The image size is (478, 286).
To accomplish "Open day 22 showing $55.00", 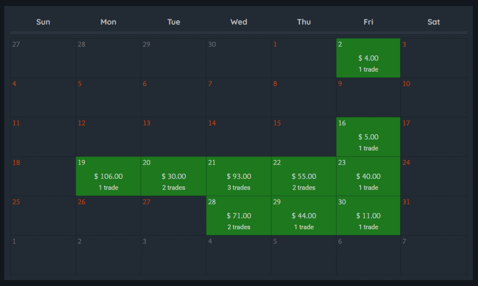I will (x=304, y=177).
